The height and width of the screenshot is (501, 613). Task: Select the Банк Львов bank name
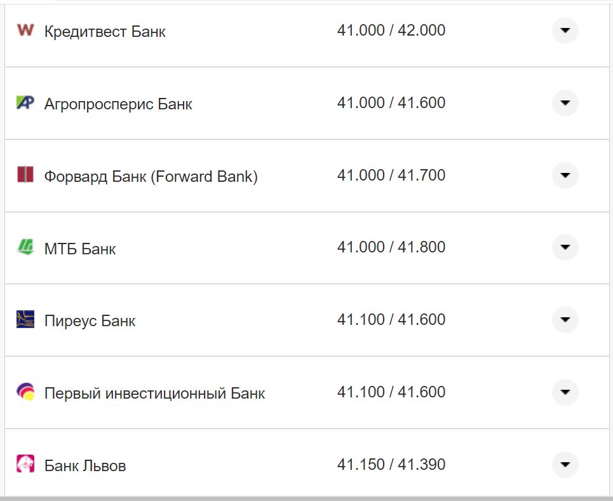pos(85,465)
